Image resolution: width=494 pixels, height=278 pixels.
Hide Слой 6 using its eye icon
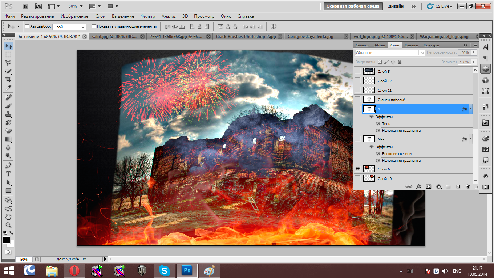tap(358, 169)
